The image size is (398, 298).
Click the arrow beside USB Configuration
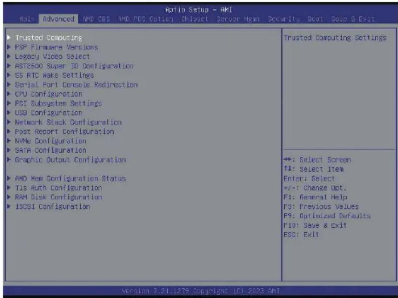pyautogui.click(x=9, y=113)
